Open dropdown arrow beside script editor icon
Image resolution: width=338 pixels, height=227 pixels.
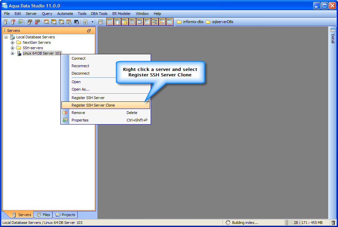tap(93, 22)
